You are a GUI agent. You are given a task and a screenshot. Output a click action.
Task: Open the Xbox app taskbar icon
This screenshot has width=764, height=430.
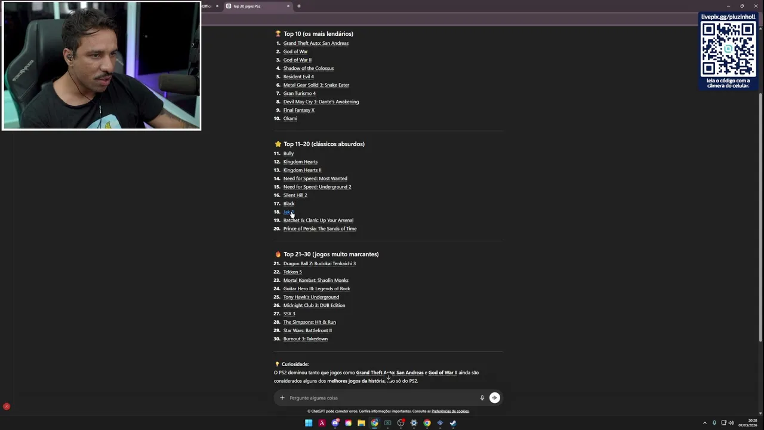(387, 423)
